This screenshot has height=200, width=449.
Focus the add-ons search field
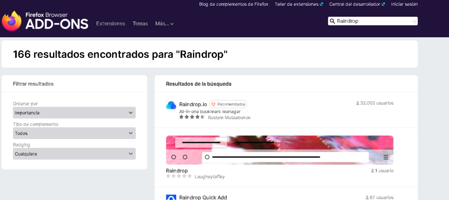(372, 21)
